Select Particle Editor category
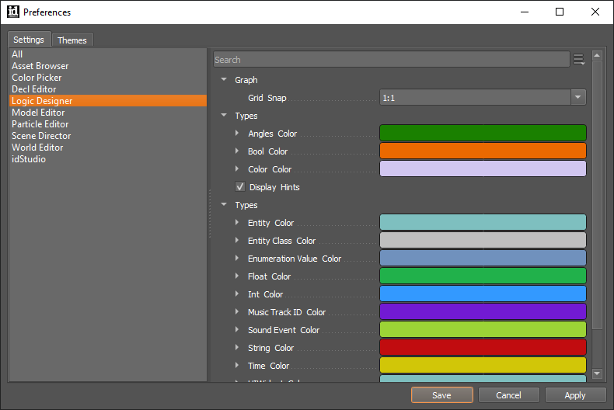The height and width of the screenshot is (410, 614). tap(108, 124)
